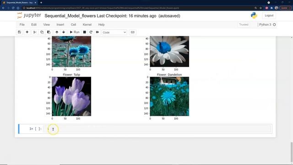Insert a cell below with plus icon
The width and height of the screenshot is (293, 165).
point(27,32)
